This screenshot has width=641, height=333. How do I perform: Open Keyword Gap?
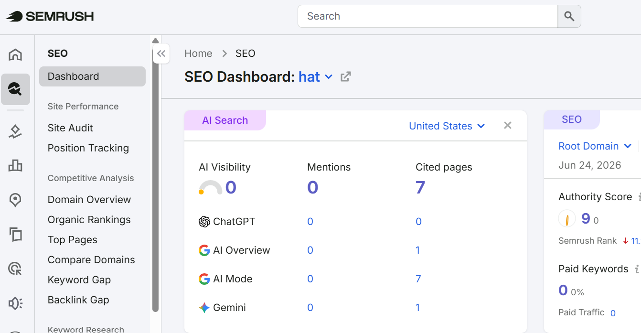point(79,280)
